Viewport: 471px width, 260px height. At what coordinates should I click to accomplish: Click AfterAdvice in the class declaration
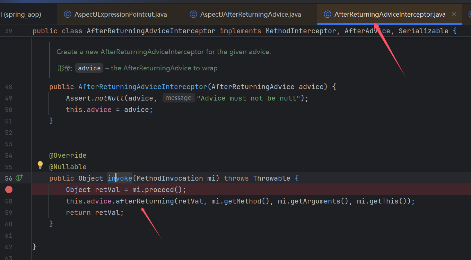point(367,31)
